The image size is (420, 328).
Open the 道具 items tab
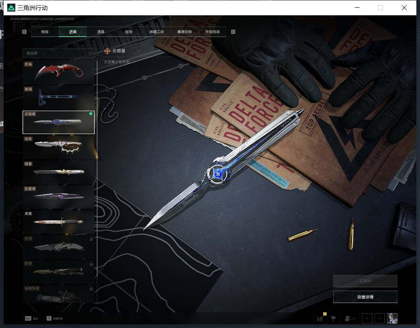coord(101,32)
